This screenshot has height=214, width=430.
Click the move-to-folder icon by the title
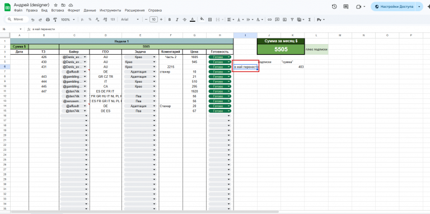[x=63, y=5]
